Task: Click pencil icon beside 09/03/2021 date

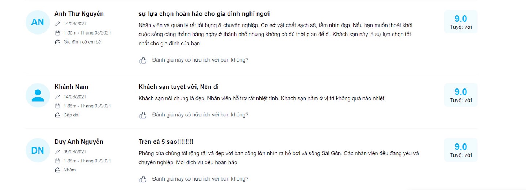Action: point(57,152)
